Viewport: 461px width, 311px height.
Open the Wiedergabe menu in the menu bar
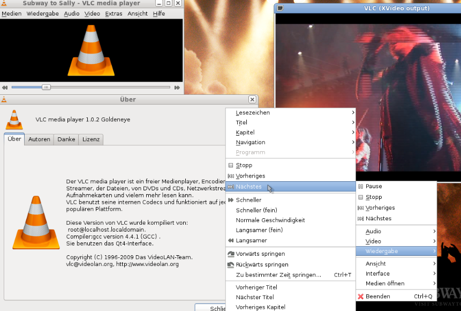point(42,13)
